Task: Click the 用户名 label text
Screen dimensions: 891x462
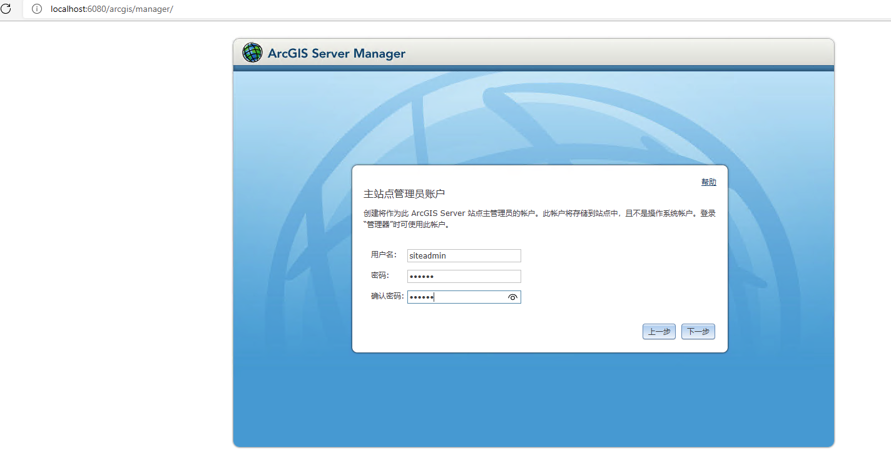Action: pos(384,255)
